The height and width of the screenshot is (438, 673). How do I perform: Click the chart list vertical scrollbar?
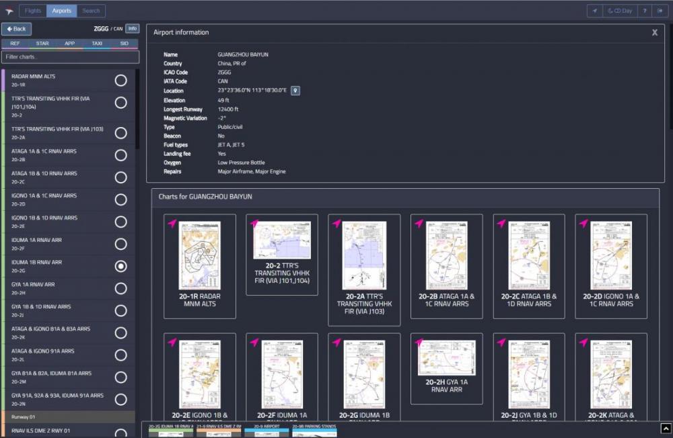137,109
